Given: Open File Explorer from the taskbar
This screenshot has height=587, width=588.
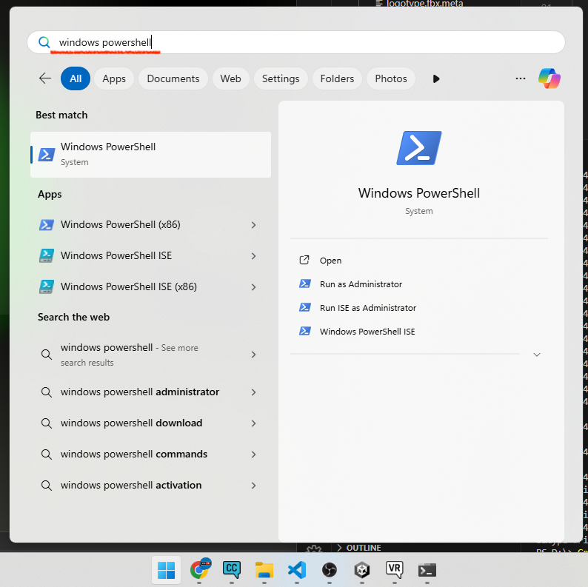Looking at the screenshot, I should 264,569.
